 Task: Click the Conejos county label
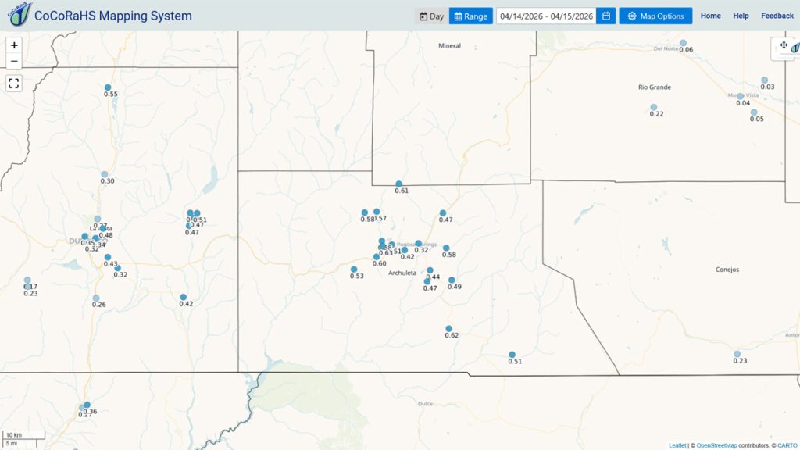[727, 270]
